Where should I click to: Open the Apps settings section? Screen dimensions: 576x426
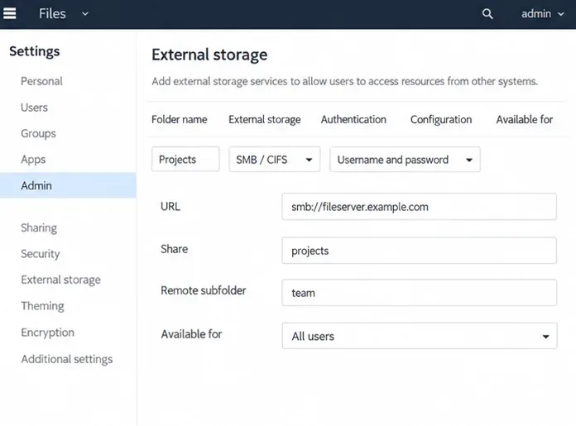[x=33, y=160]
